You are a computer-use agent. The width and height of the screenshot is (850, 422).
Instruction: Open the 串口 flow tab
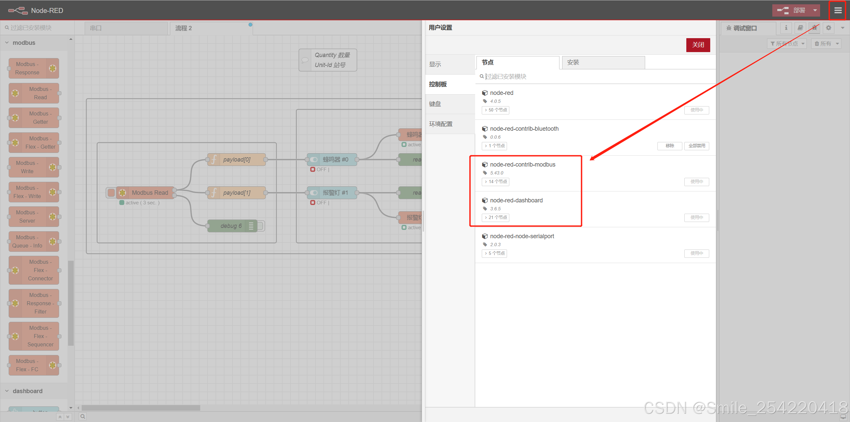126,29
